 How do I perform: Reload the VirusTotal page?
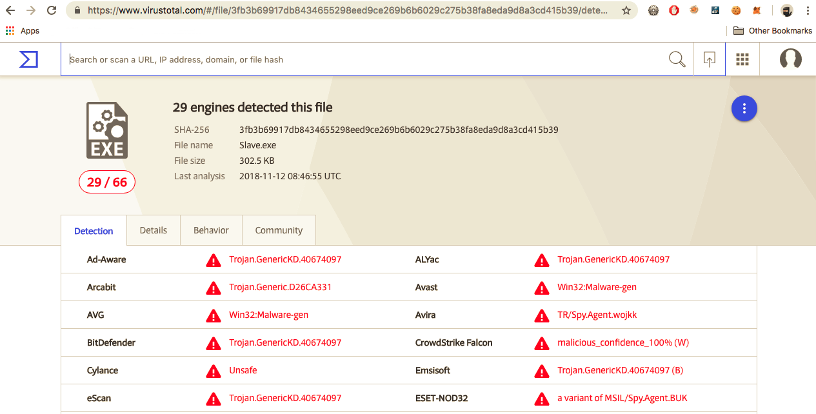(x=52, y=10)
